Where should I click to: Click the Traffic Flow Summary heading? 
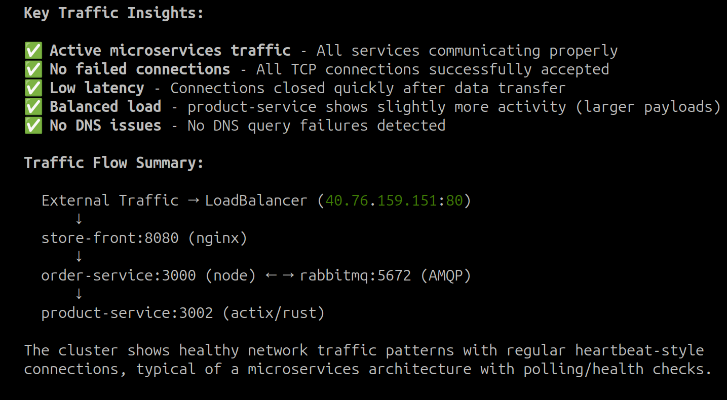point(113,163)
